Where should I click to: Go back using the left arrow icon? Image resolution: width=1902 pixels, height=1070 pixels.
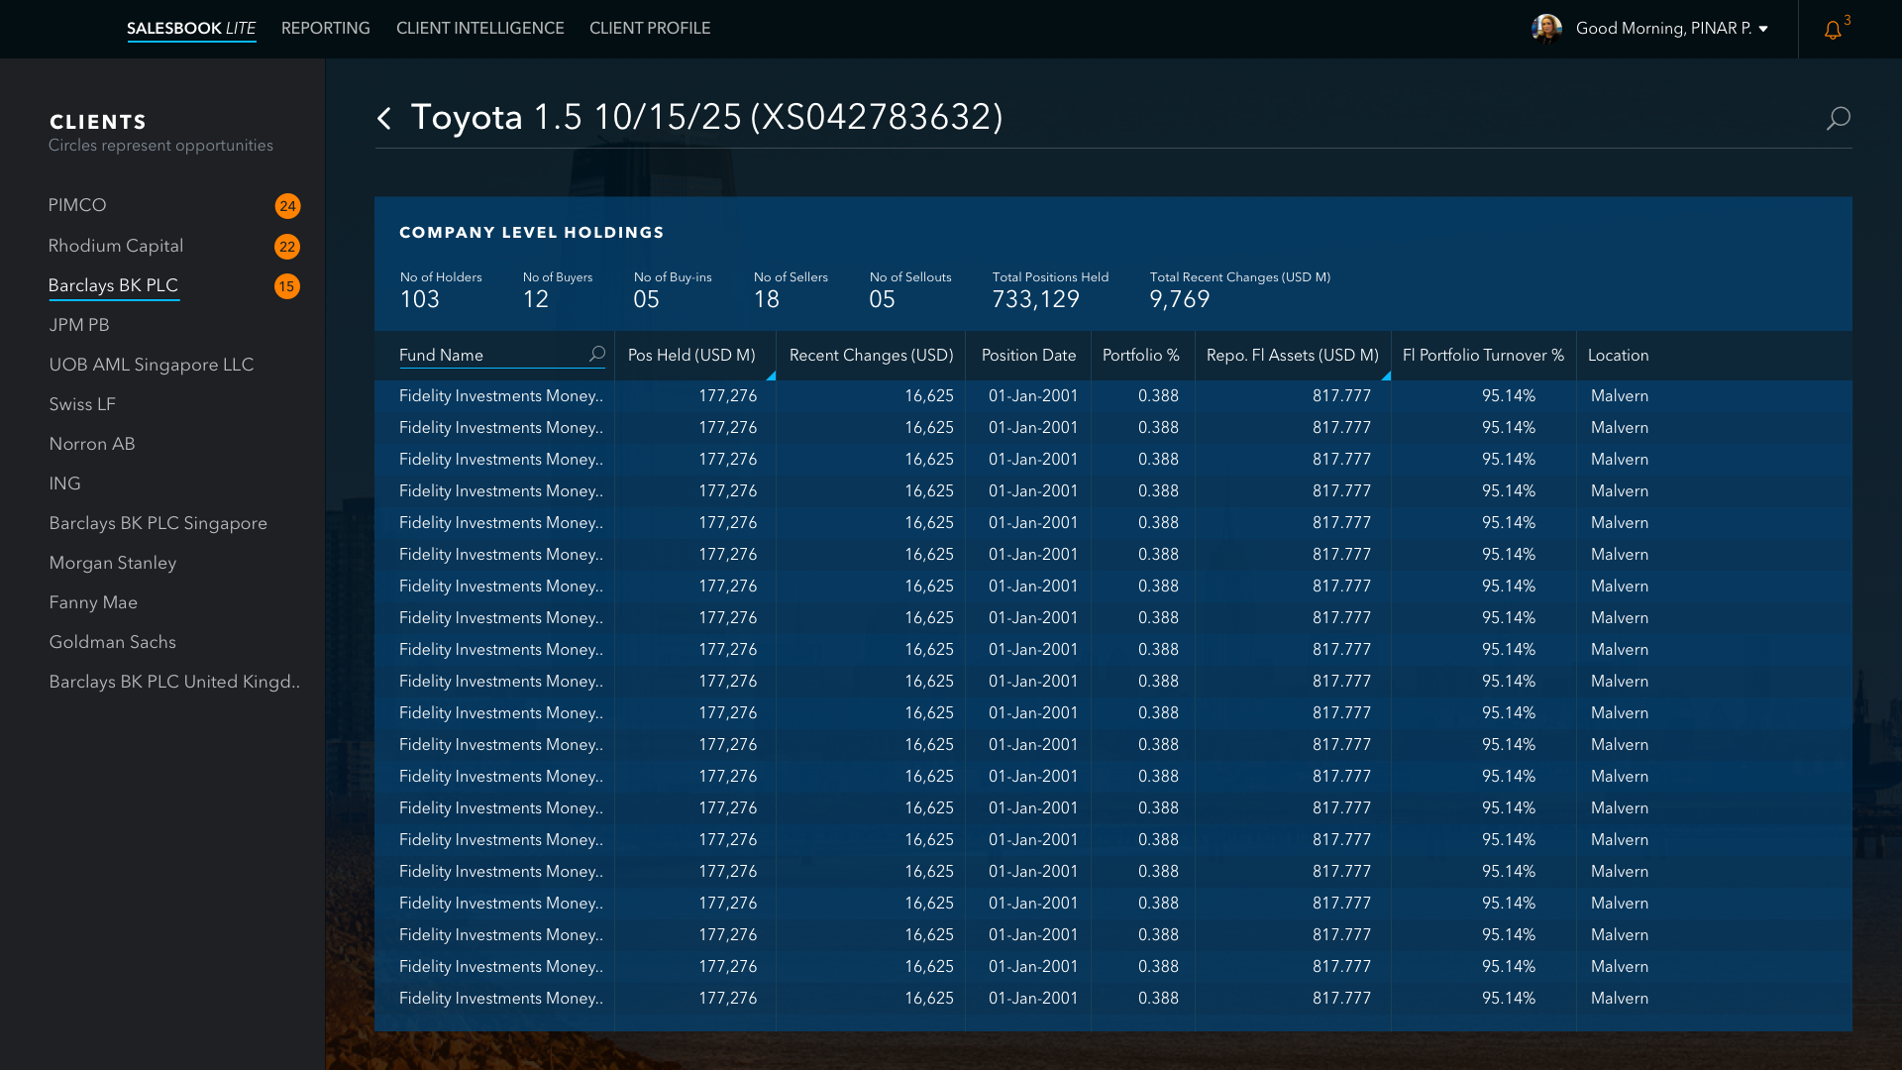pos(384,118)
